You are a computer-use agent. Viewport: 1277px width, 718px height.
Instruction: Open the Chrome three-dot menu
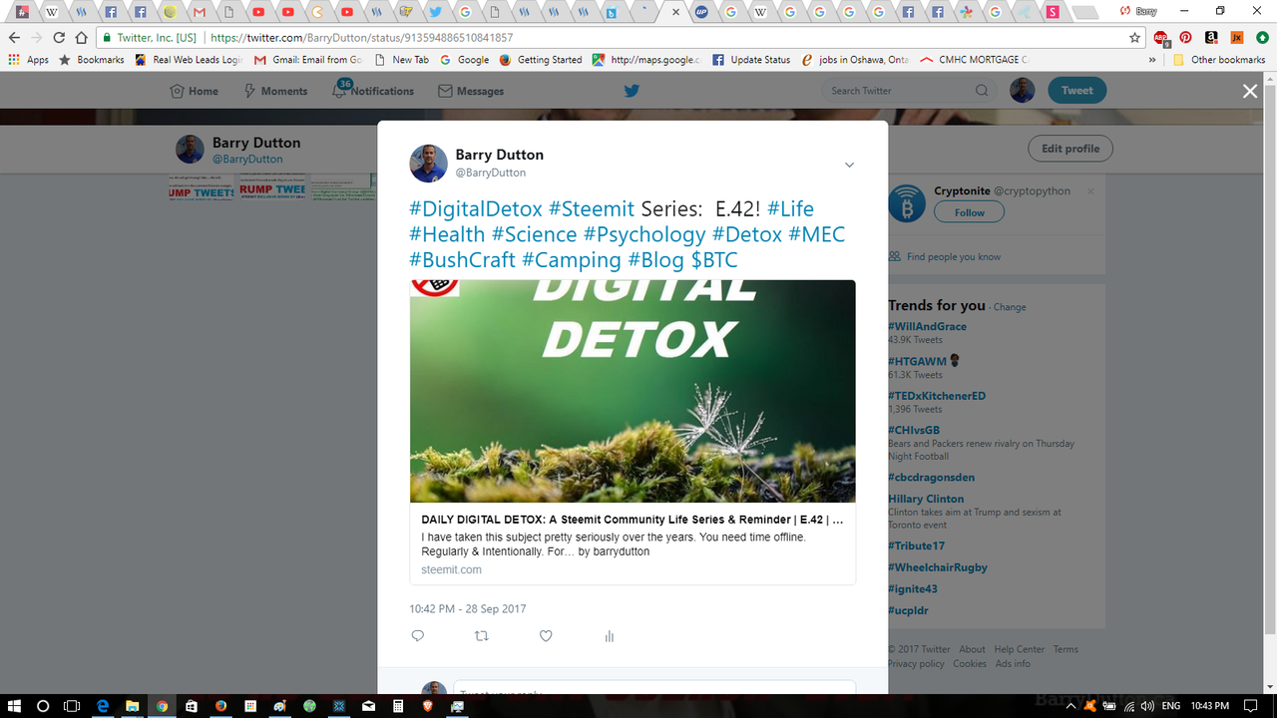(x=1263, y=38)
